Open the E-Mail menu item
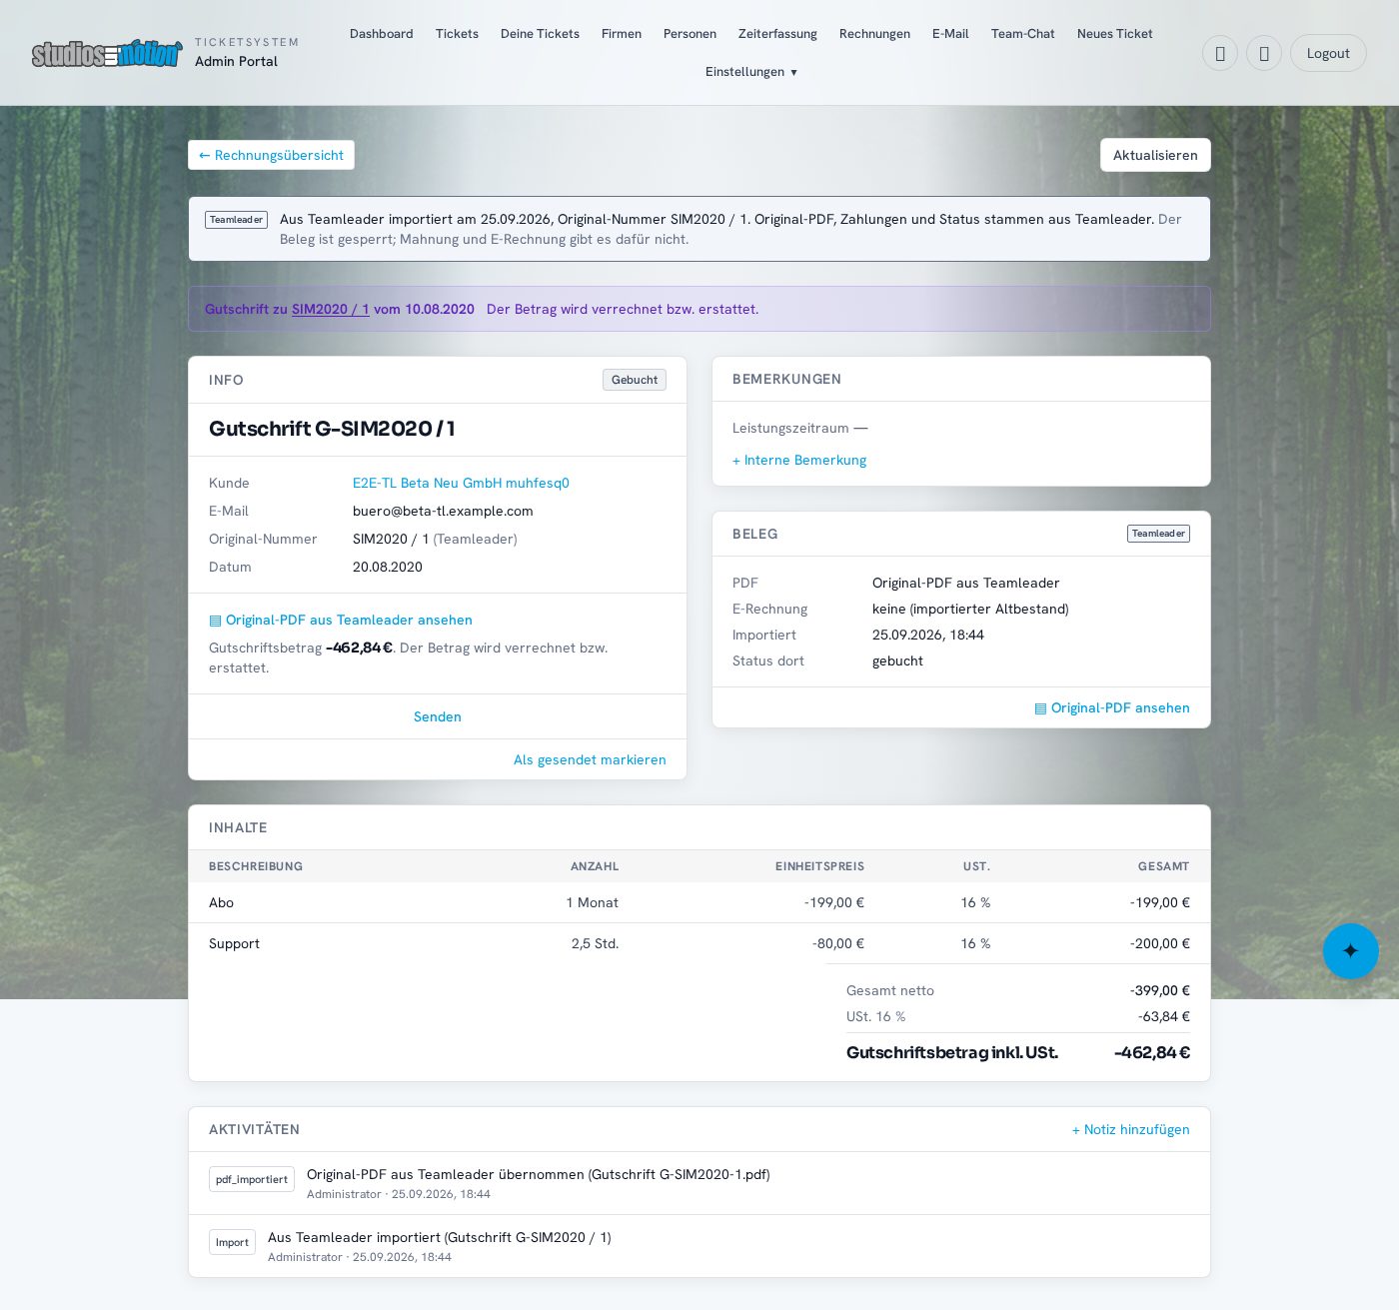The image size is (1399, 1310). pyautogui.click(x=950, y=34)
